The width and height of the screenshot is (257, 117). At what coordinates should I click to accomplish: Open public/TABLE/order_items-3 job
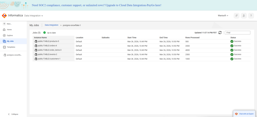(x=49, y=50)
